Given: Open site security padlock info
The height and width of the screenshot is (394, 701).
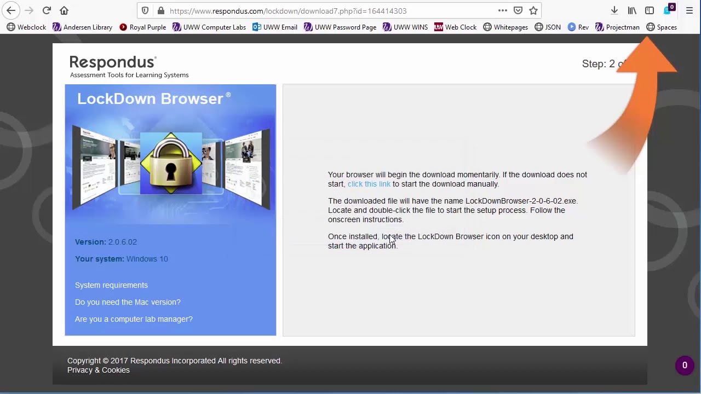Looking at the screenshot, I should (x=160, y=10).
